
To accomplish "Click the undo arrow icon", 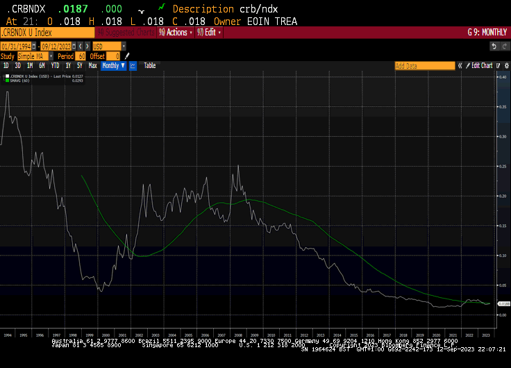I will (x=494, y=46).
